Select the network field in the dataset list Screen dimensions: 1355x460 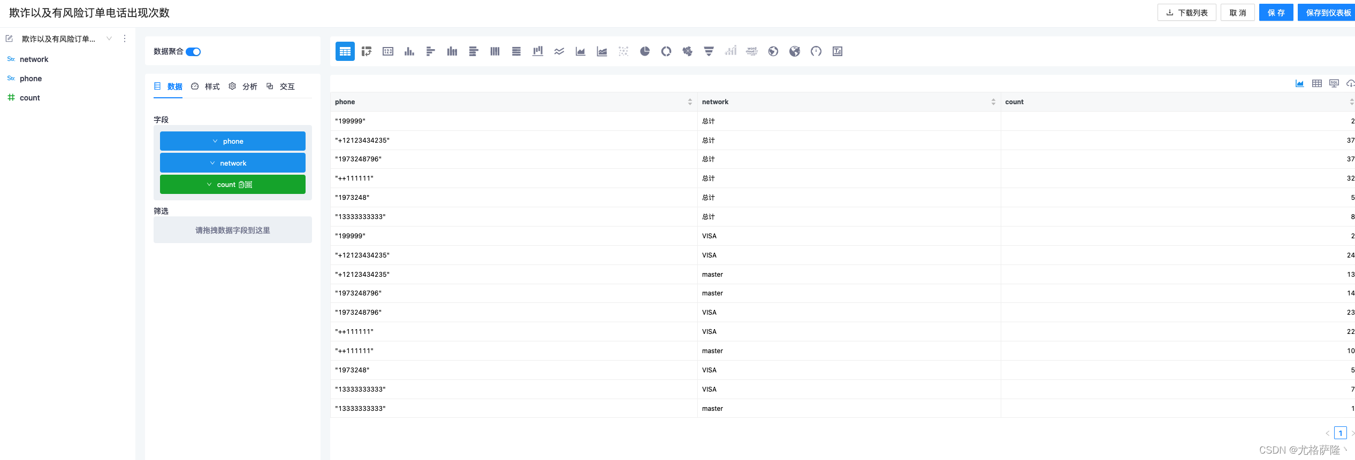34,59
